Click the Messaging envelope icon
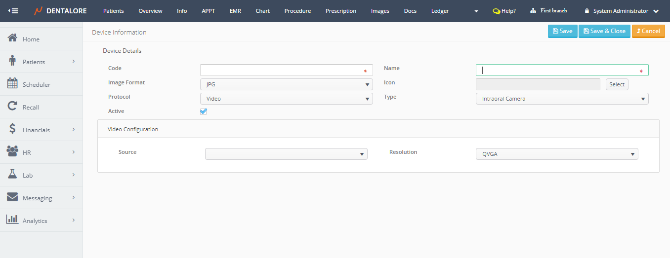The image size is (670, 258). click(13, 197)
